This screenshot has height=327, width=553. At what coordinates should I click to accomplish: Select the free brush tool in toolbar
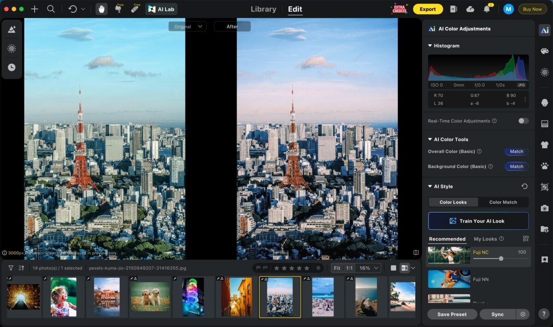tap(118, 8)
